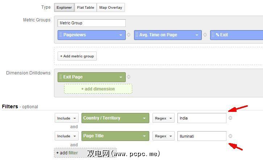The width and height of the screenshot is (263, 162).
Task: Remove the Pageviews metric with its X icon
Action: coord(129,35)
